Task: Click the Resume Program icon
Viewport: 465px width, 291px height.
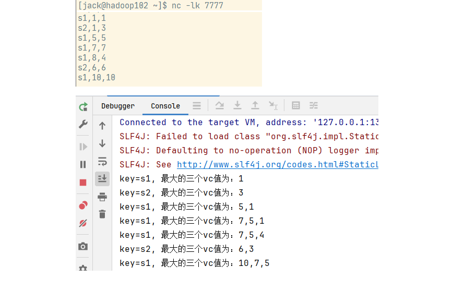Action: [x=84, y=147]
